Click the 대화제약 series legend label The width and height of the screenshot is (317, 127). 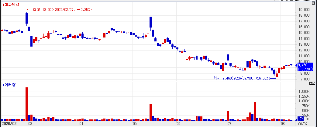click(x=12, y=5)
